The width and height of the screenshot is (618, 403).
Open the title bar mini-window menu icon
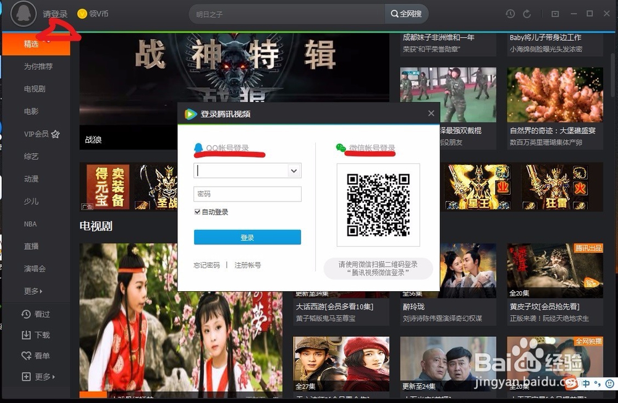555,14
